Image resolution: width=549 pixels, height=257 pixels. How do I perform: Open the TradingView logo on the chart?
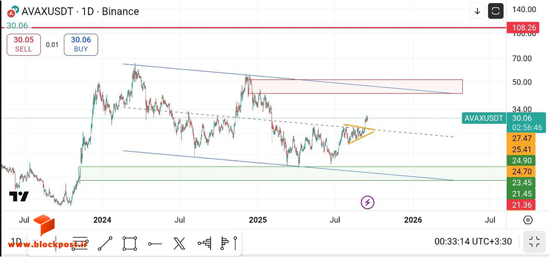point(19,196)
